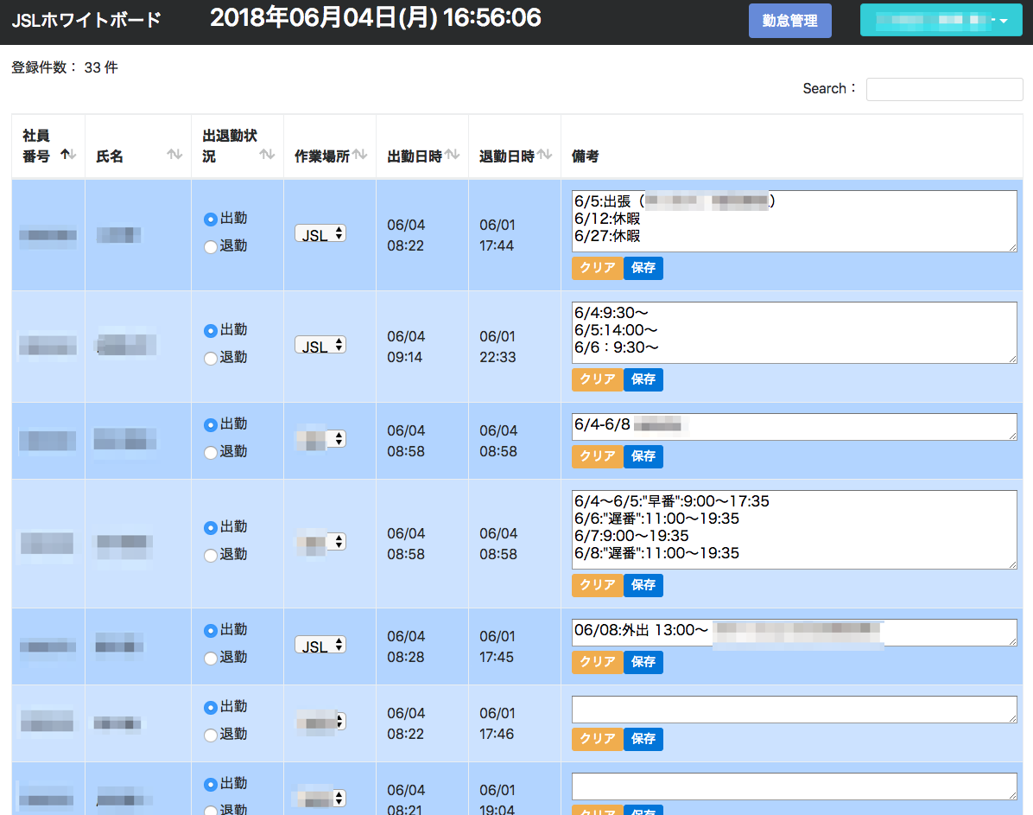Choose 退勤 in the 06/01 17:46 row
The height and width of the screenshot is (815, 1033).
point(210,735)
